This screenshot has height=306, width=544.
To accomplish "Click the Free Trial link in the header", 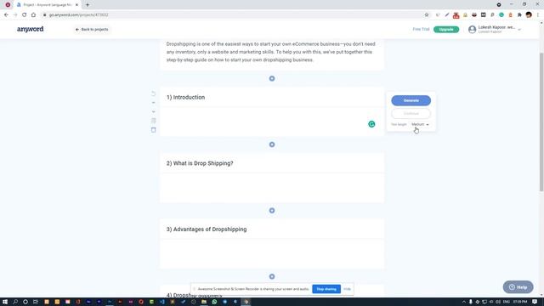I will point(421,30).
